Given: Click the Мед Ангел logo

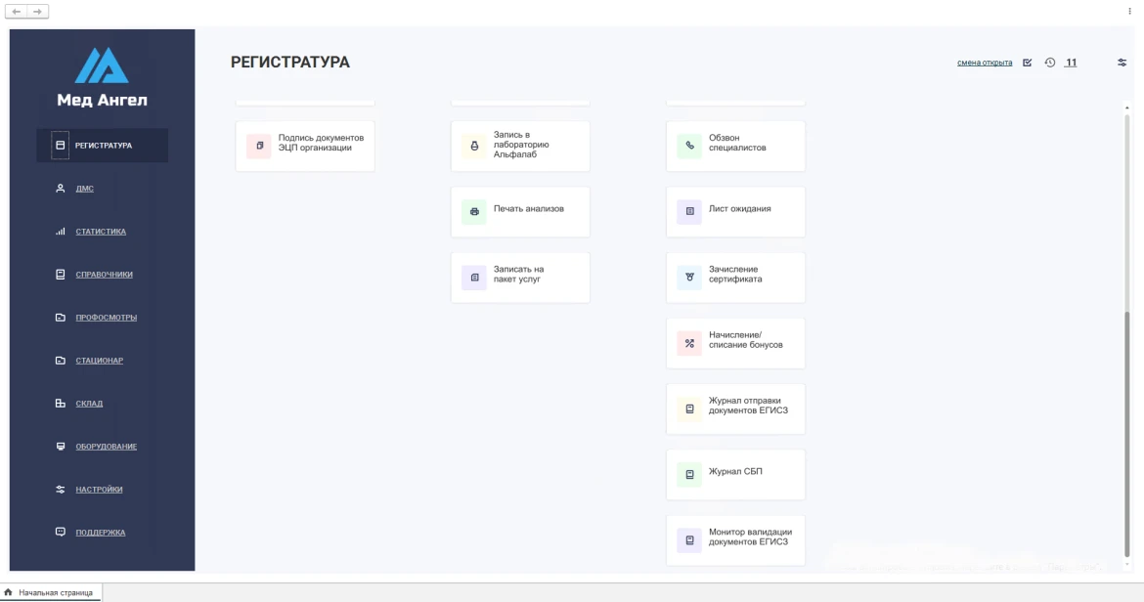Looking at the screenshot, I should (102, 76).
